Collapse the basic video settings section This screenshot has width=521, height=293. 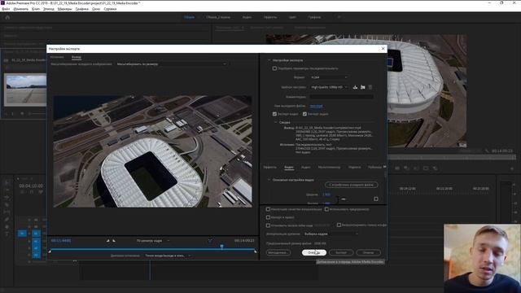[x=269, y=180]
